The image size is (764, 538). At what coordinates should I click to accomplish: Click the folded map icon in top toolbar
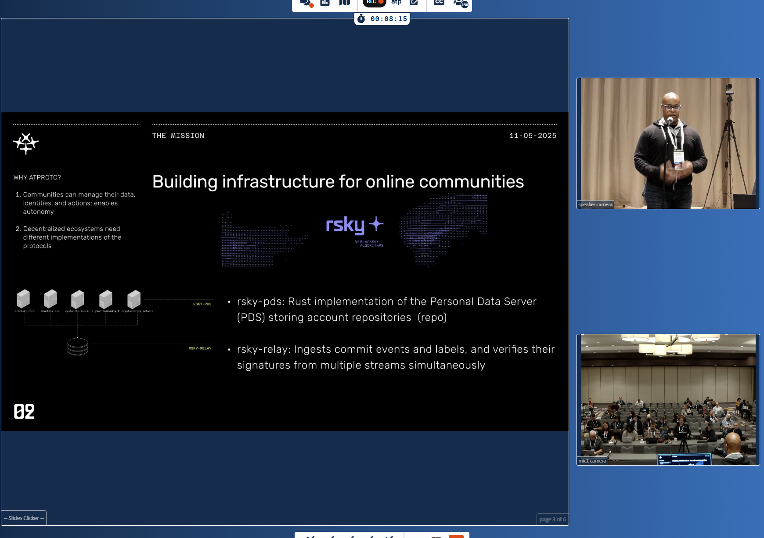click(x=345, y=3)
